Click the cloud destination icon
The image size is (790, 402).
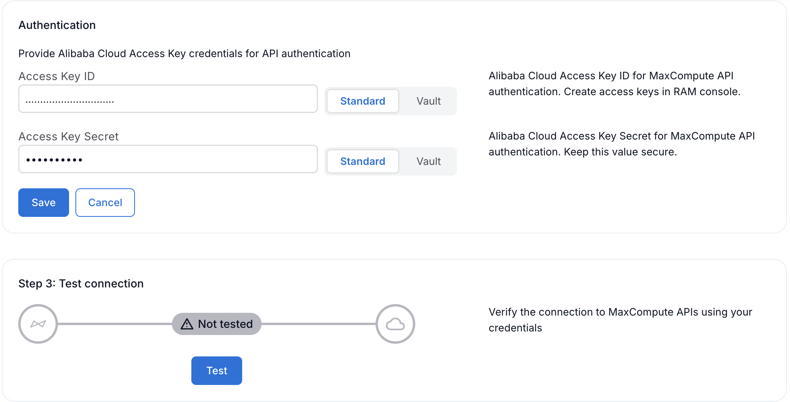[395, 324]
